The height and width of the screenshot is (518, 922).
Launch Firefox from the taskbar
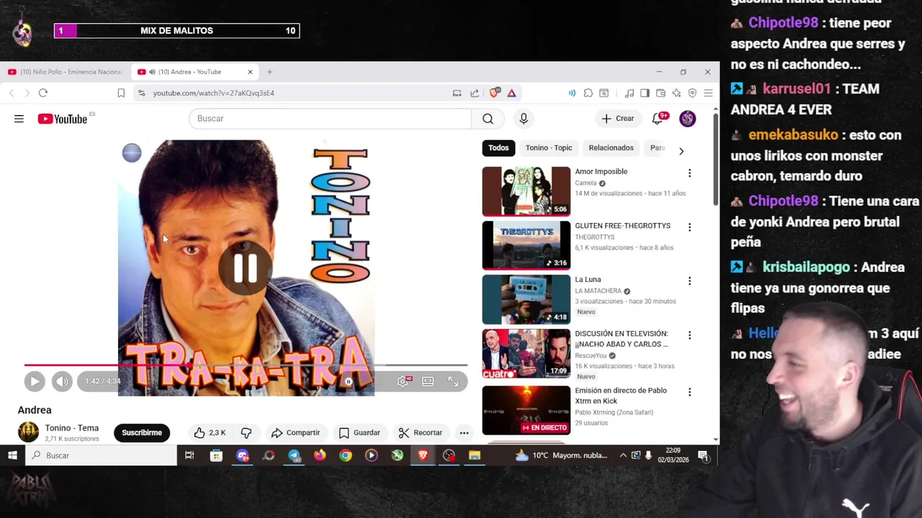click(x=320, y=455)
